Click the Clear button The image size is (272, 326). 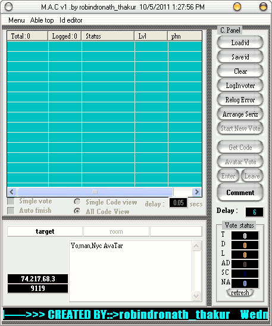coord(240,71)
